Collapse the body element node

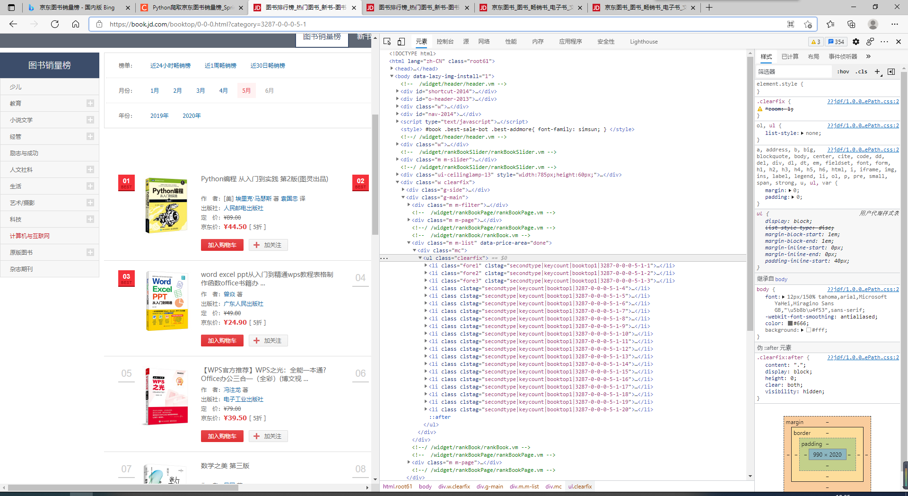pyautogui.click(x=392, y=76)
